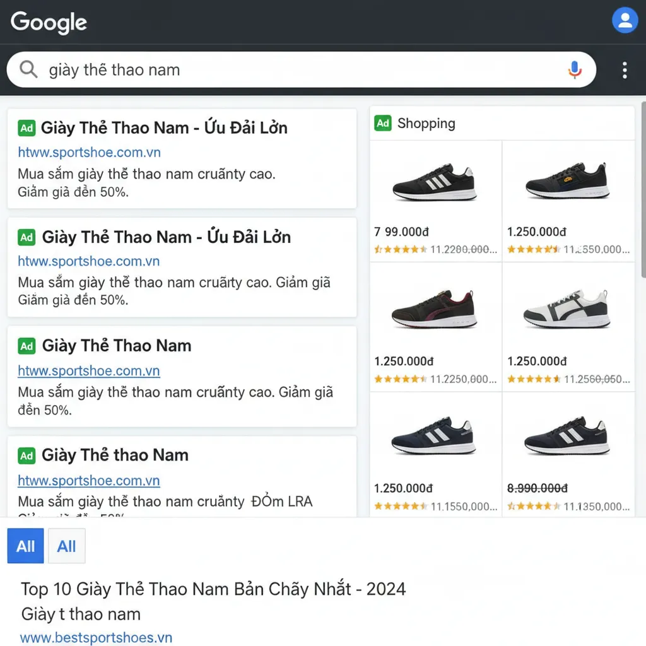Click the Giày t thao nam subtitle
This screenshot has height=646, width=646.
tap(81, 614)
